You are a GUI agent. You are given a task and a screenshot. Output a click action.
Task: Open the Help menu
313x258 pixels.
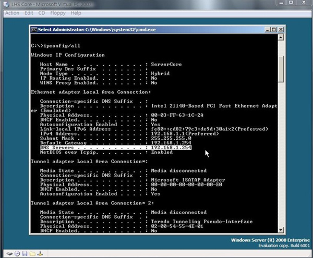click(x=76, y=13)
